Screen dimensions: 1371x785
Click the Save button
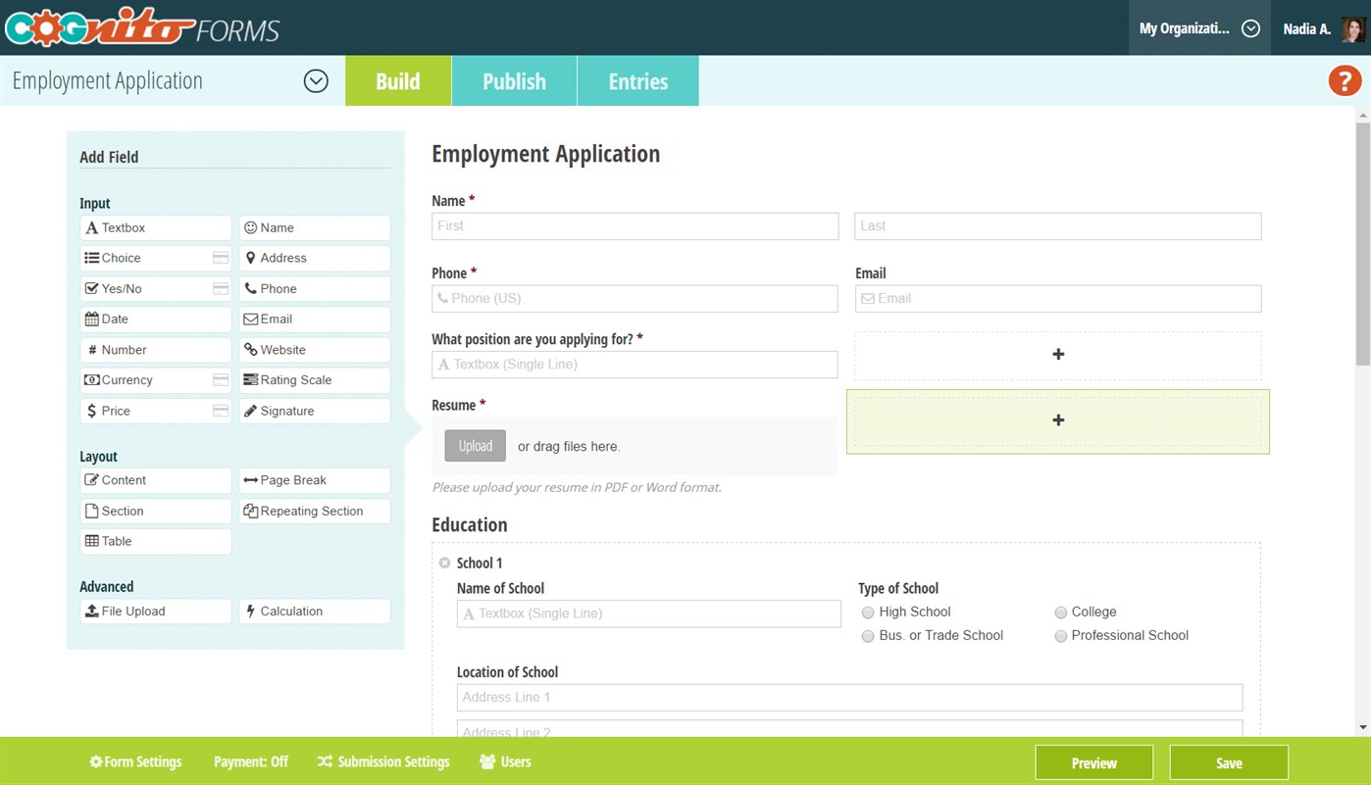click(1228, 762)
